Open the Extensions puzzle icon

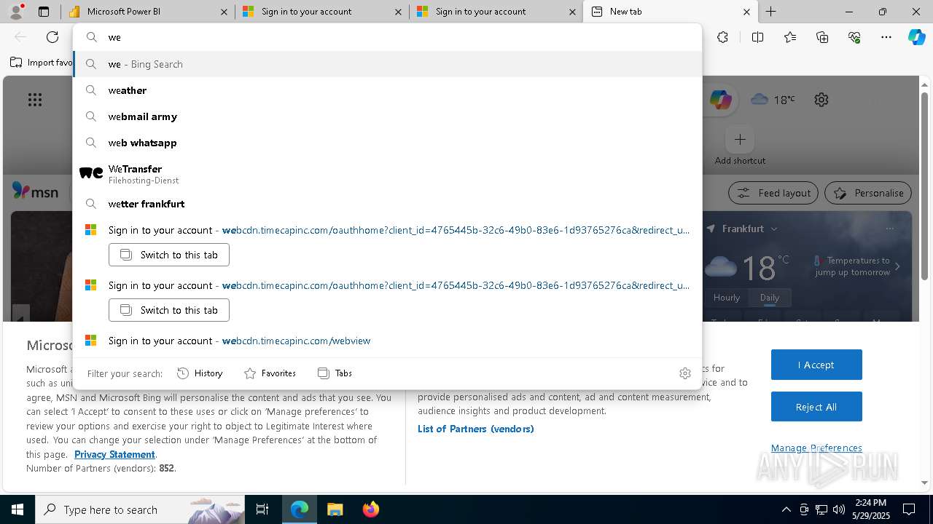pyautogui.click(x=722, y=37)
